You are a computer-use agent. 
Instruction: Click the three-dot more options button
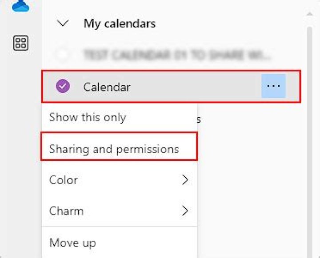click(x=273, y=86)
